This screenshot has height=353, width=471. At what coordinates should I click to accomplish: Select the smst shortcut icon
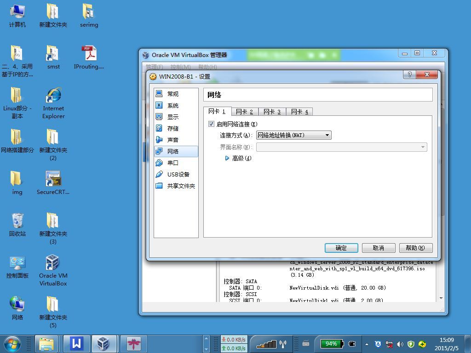click(53, 57)
